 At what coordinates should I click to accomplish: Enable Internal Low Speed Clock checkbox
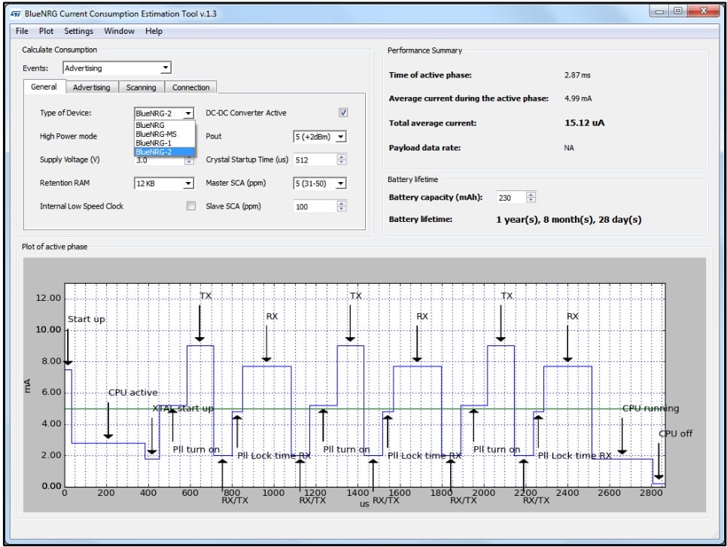tap(191, 206)
